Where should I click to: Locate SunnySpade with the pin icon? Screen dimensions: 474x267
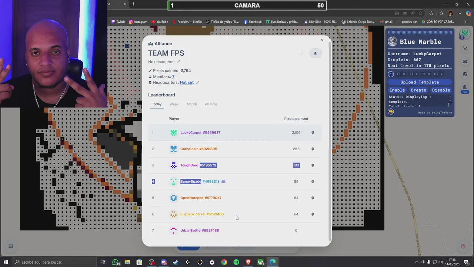click(313, 182)
